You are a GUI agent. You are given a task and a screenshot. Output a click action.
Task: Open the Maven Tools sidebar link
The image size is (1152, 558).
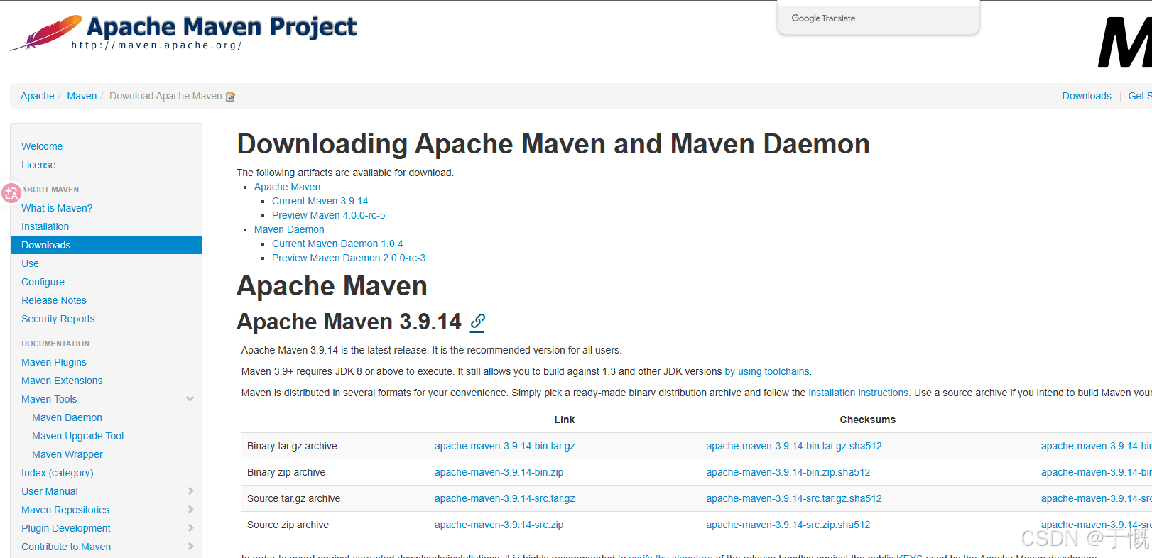49,399
